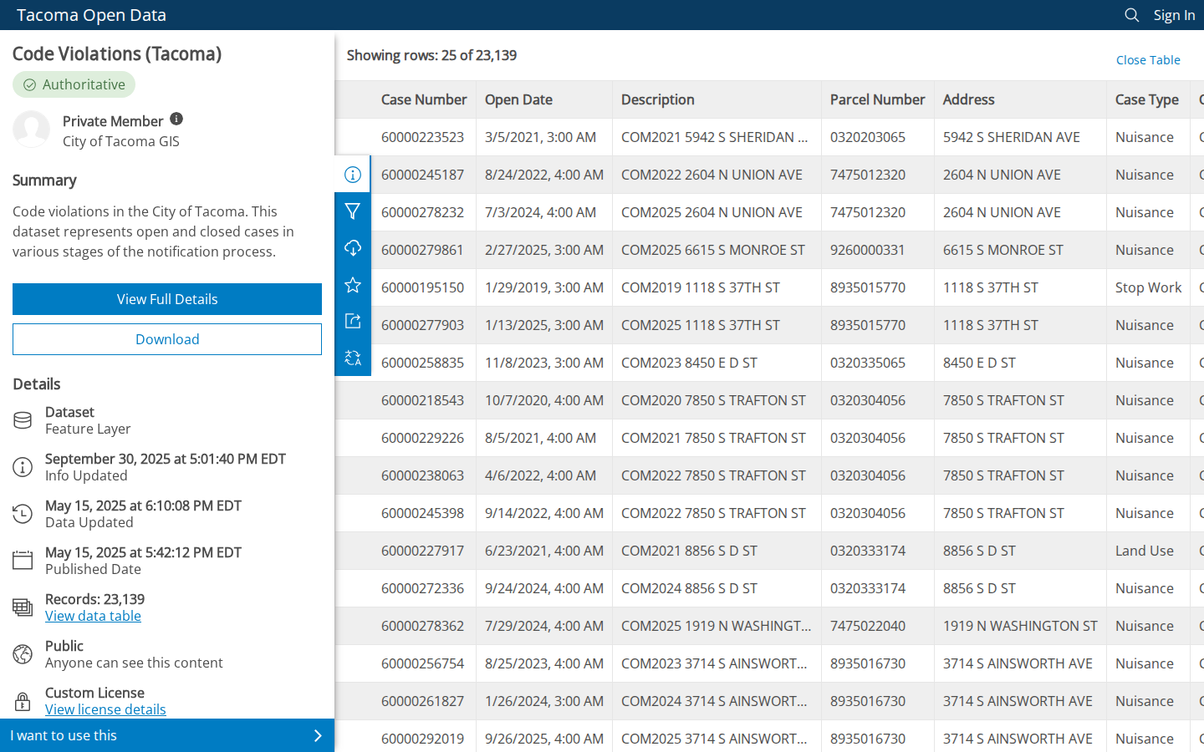Click address 6615 S MONROE ST

click(1003, 250)
